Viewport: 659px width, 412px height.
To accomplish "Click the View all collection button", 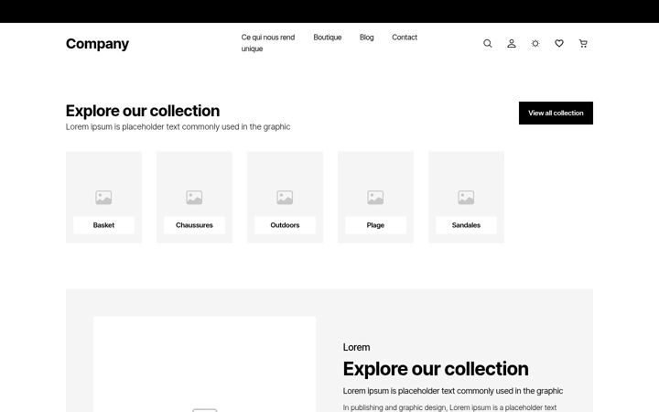I will (x=556, y=113).
